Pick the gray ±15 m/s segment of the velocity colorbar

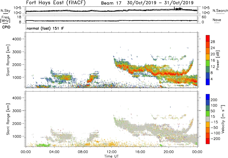[x=208, y=119]
